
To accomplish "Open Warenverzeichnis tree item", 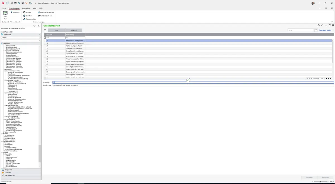I will click(x=11, y=166).
